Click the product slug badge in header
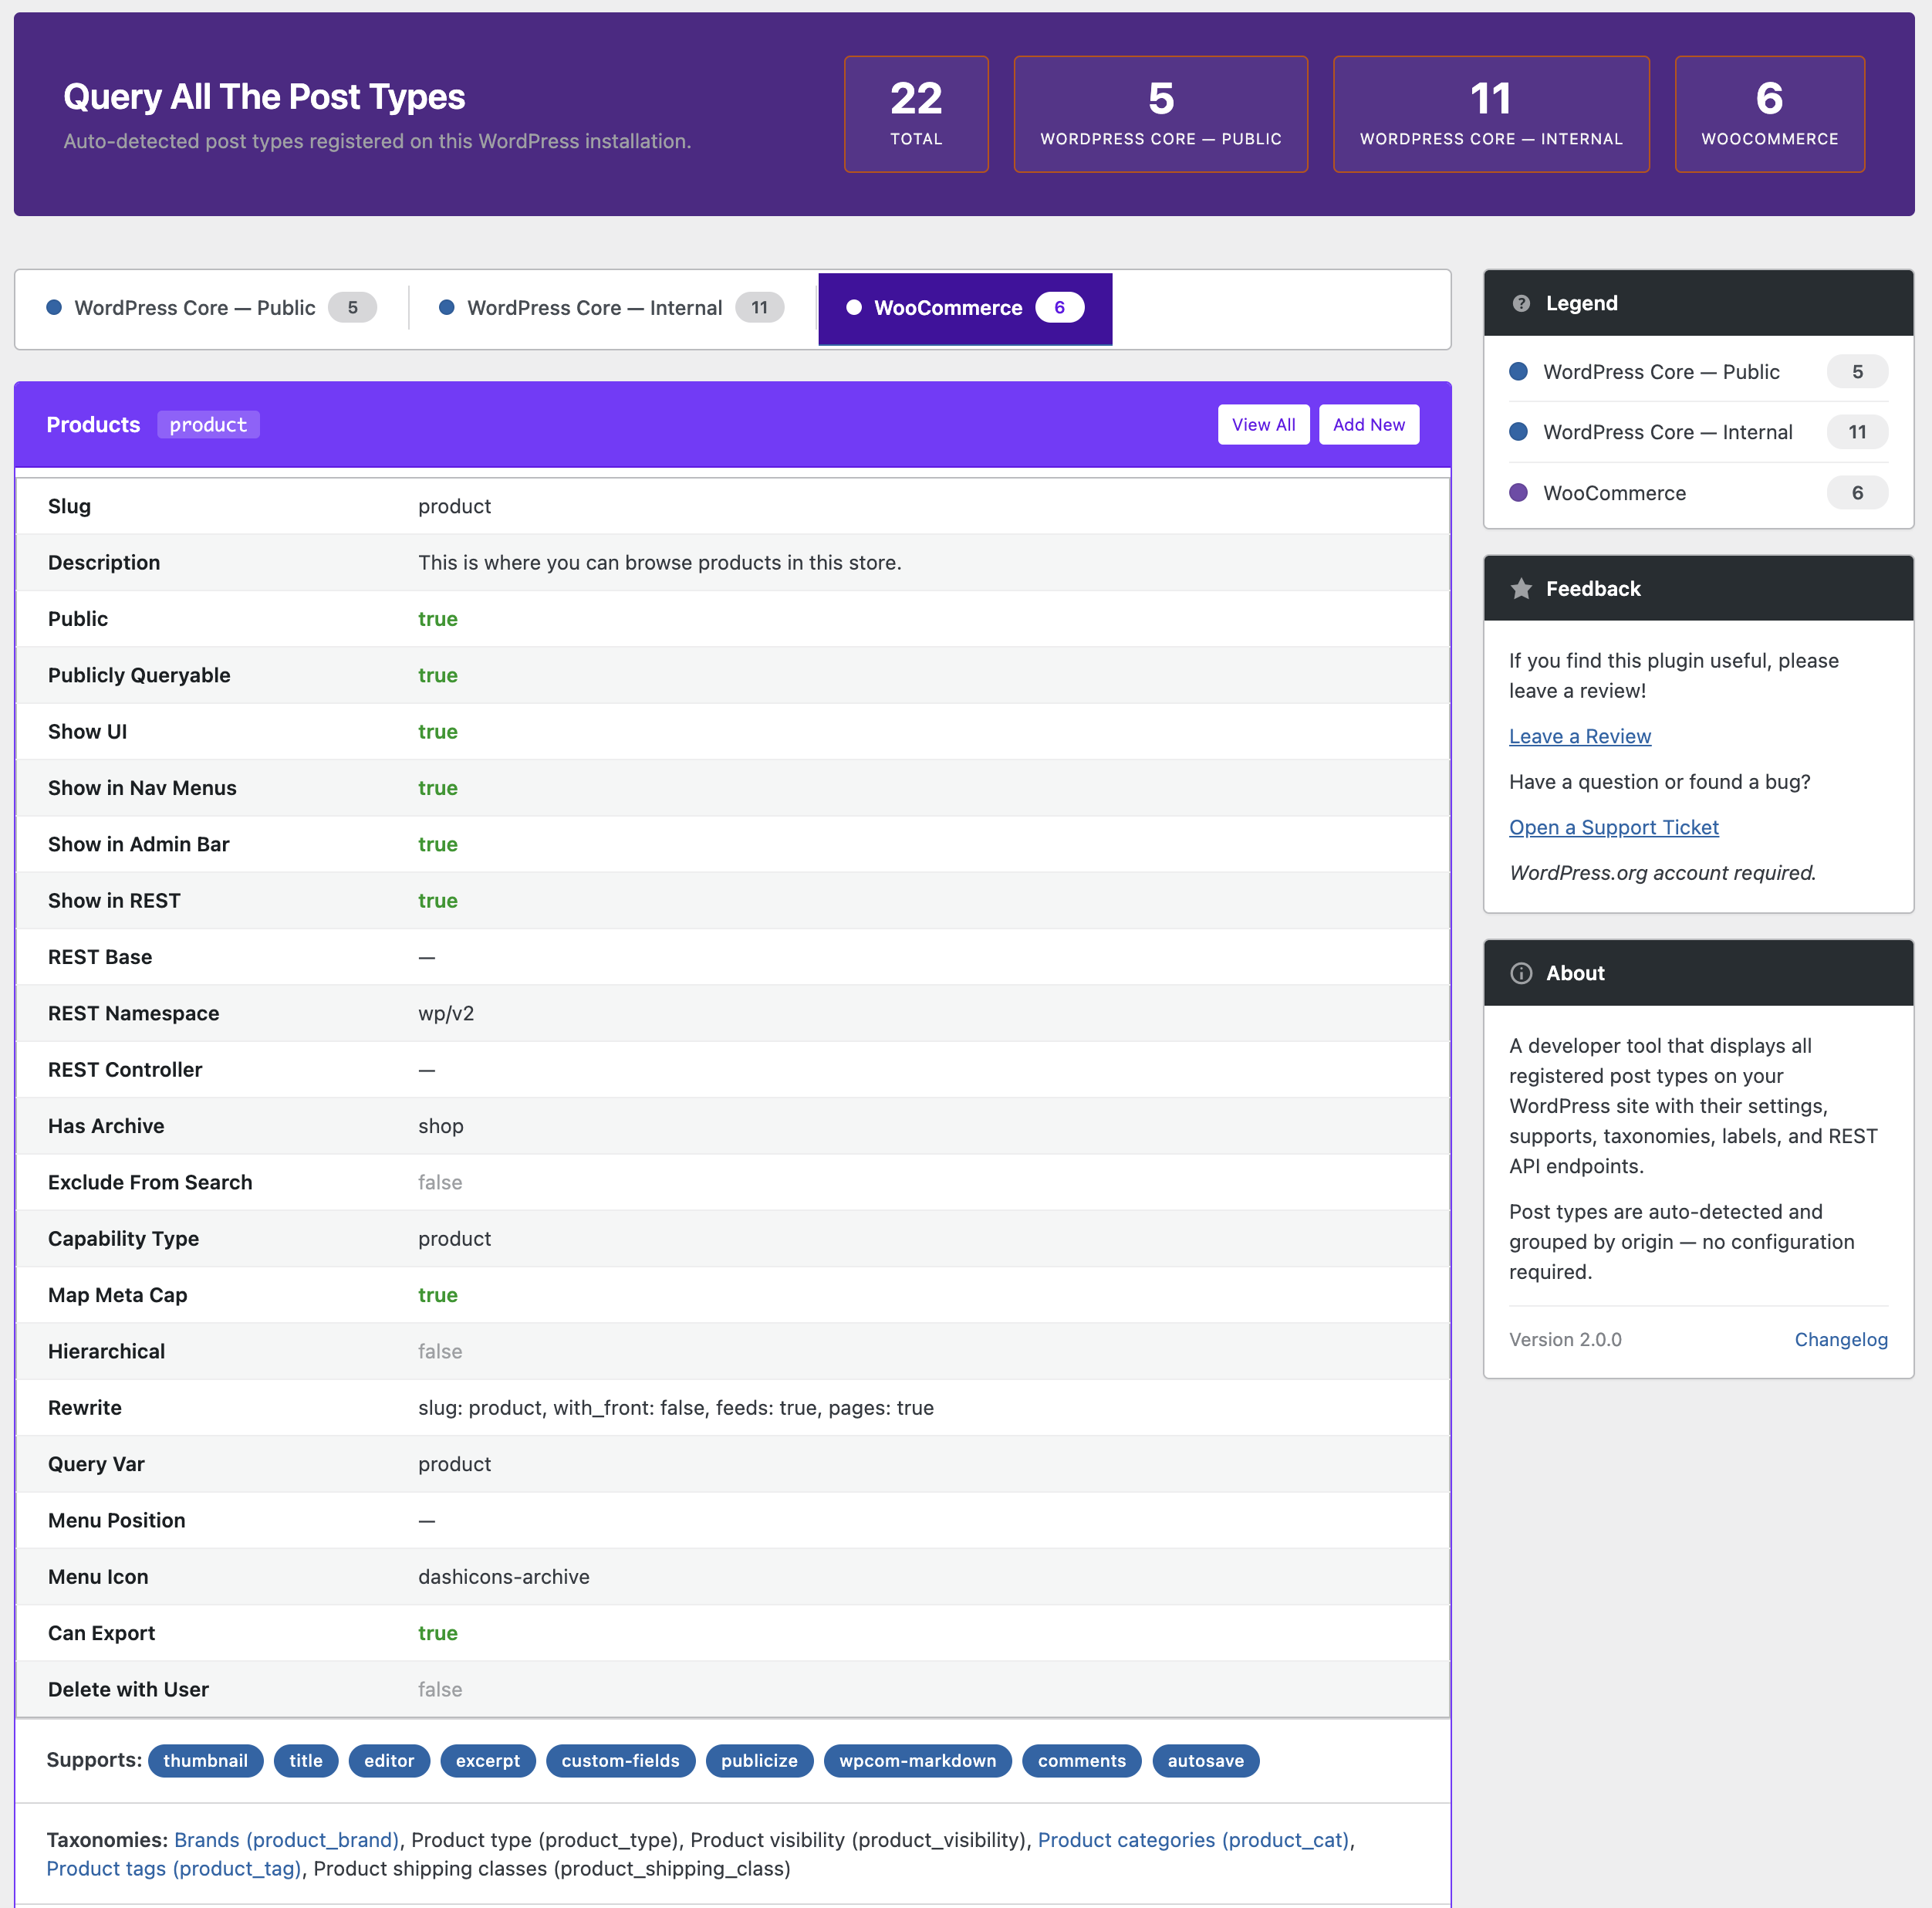 pyautogui.click(x=208, y=425)
